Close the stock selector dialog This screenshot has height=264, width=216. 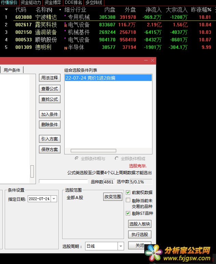[x=153, y=60]
